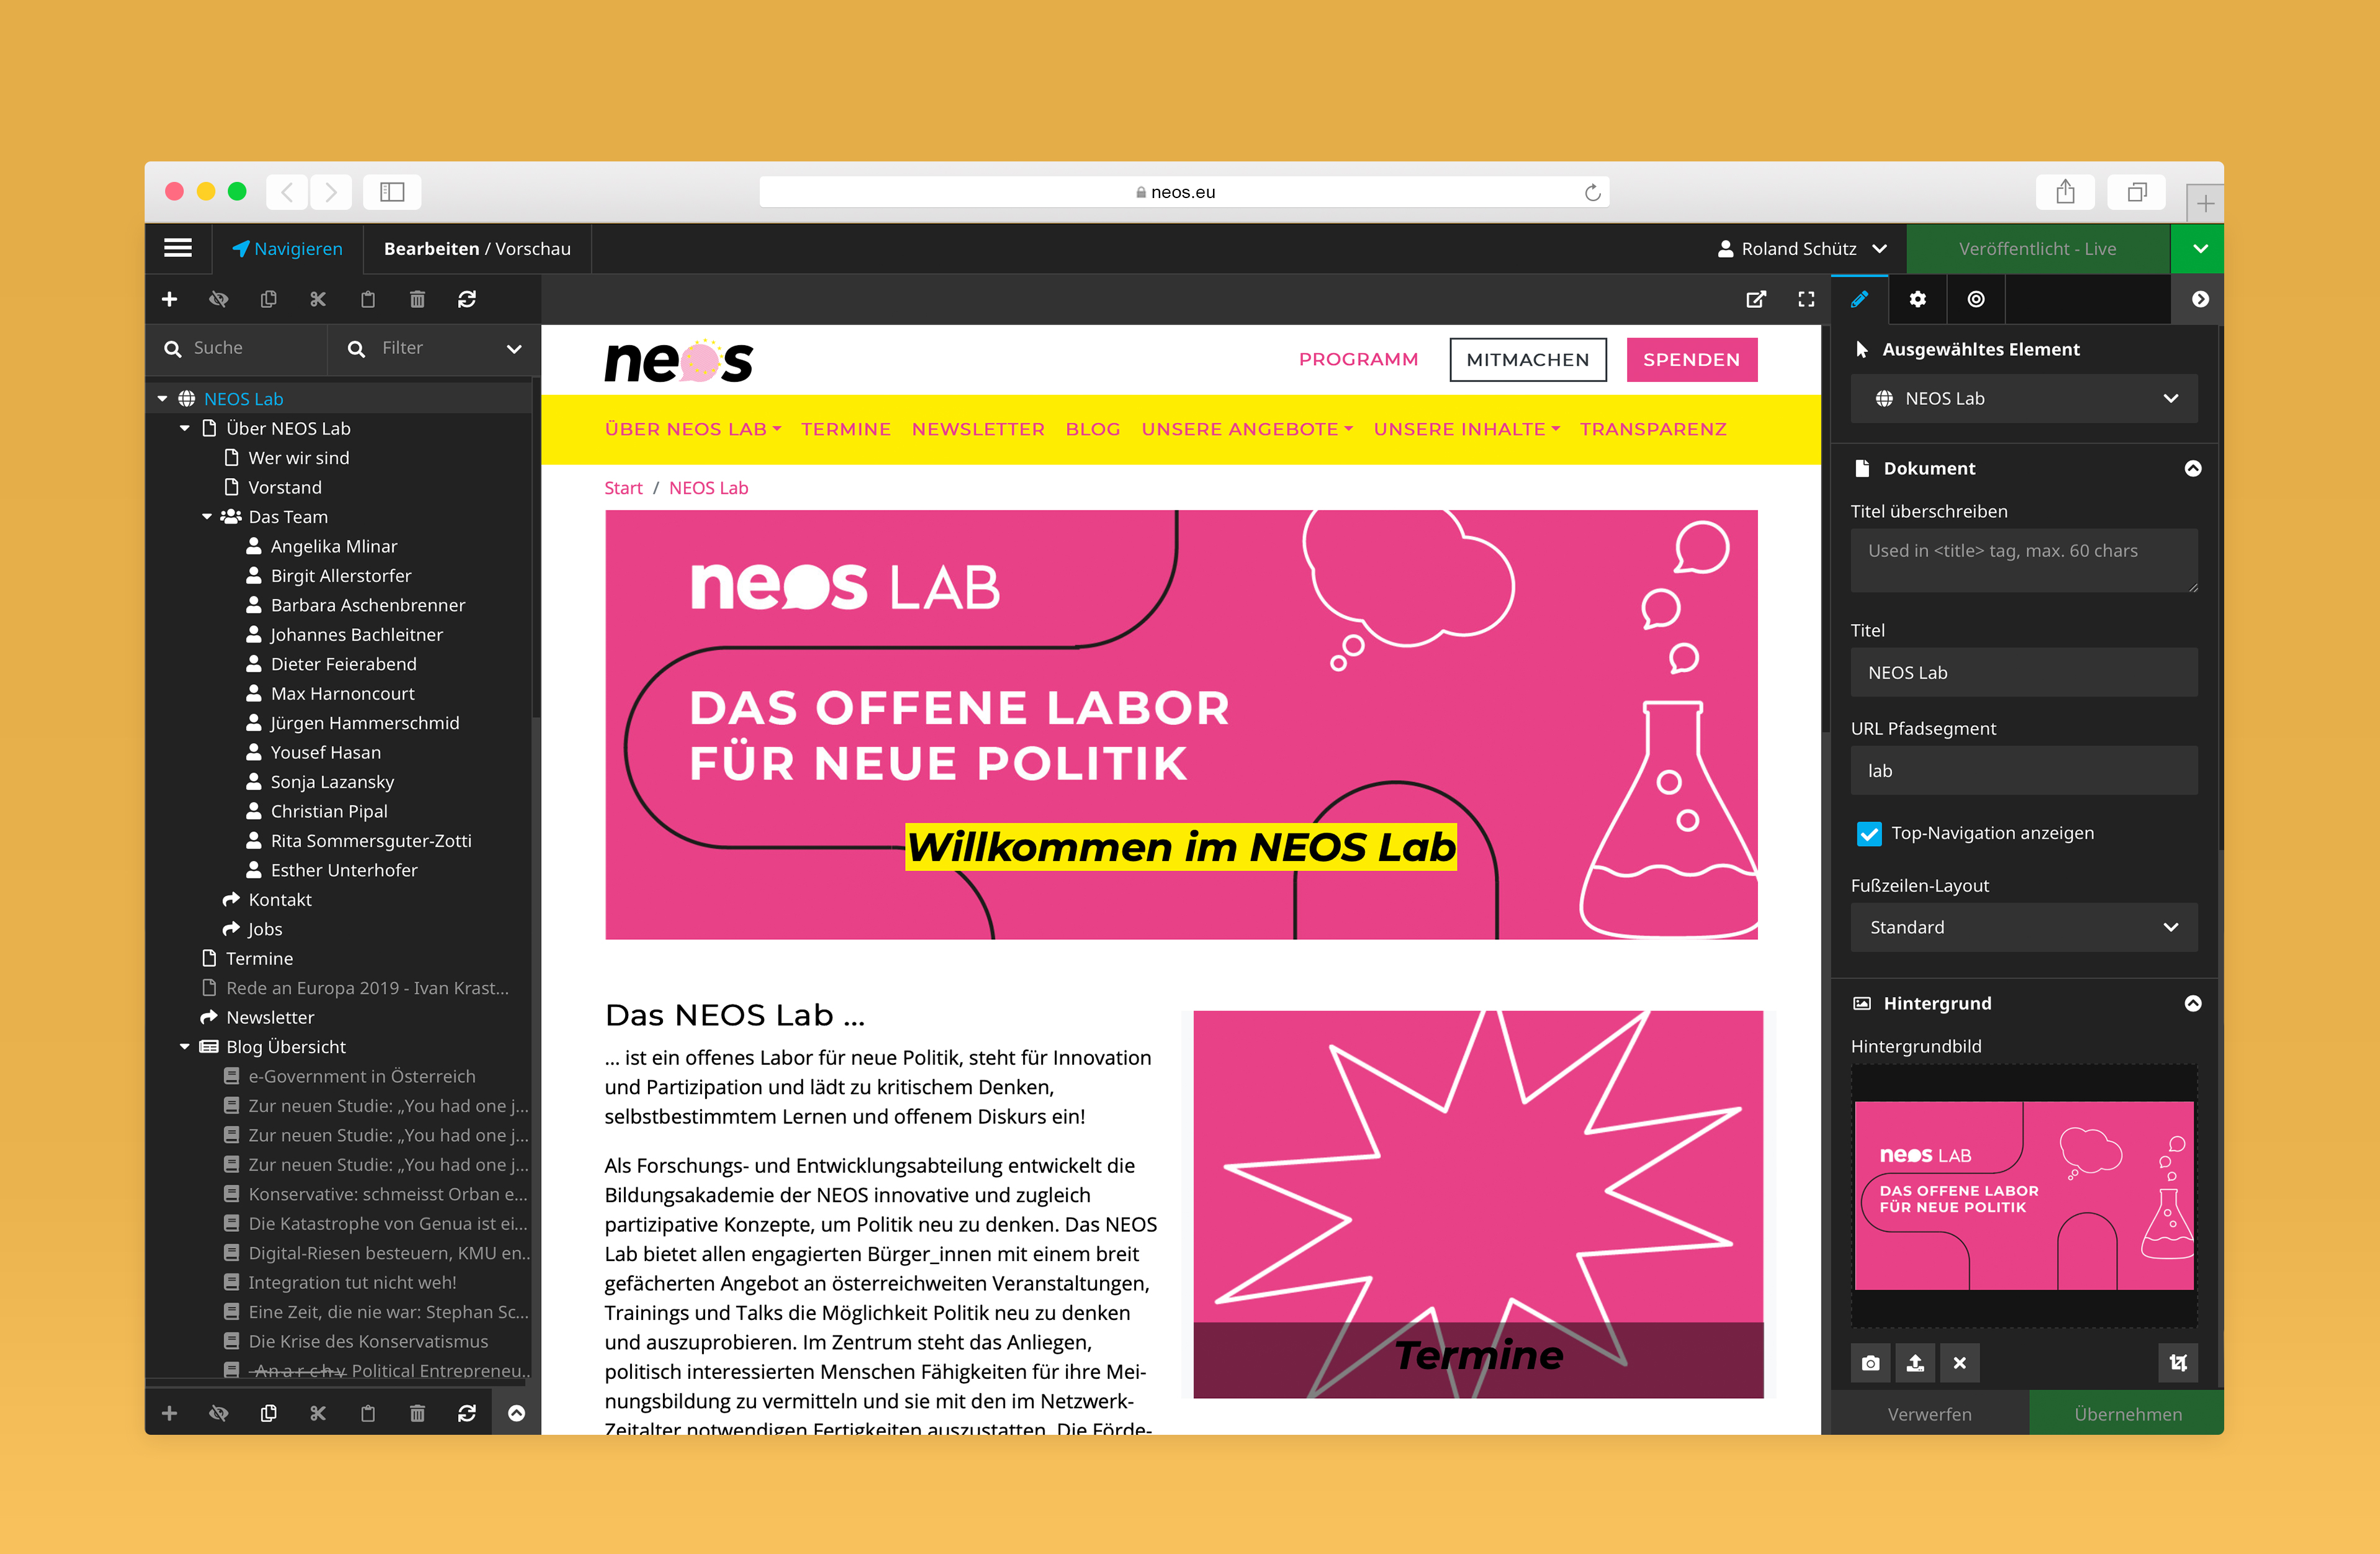Take image from media camera icon
The width and height of the screenshot is (2380, 1554).
(1871, 1362)
